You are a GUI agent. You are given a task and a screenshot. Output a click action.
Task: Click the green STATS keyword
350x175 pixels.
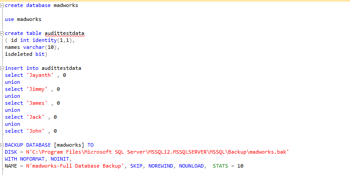click(220, 166)
